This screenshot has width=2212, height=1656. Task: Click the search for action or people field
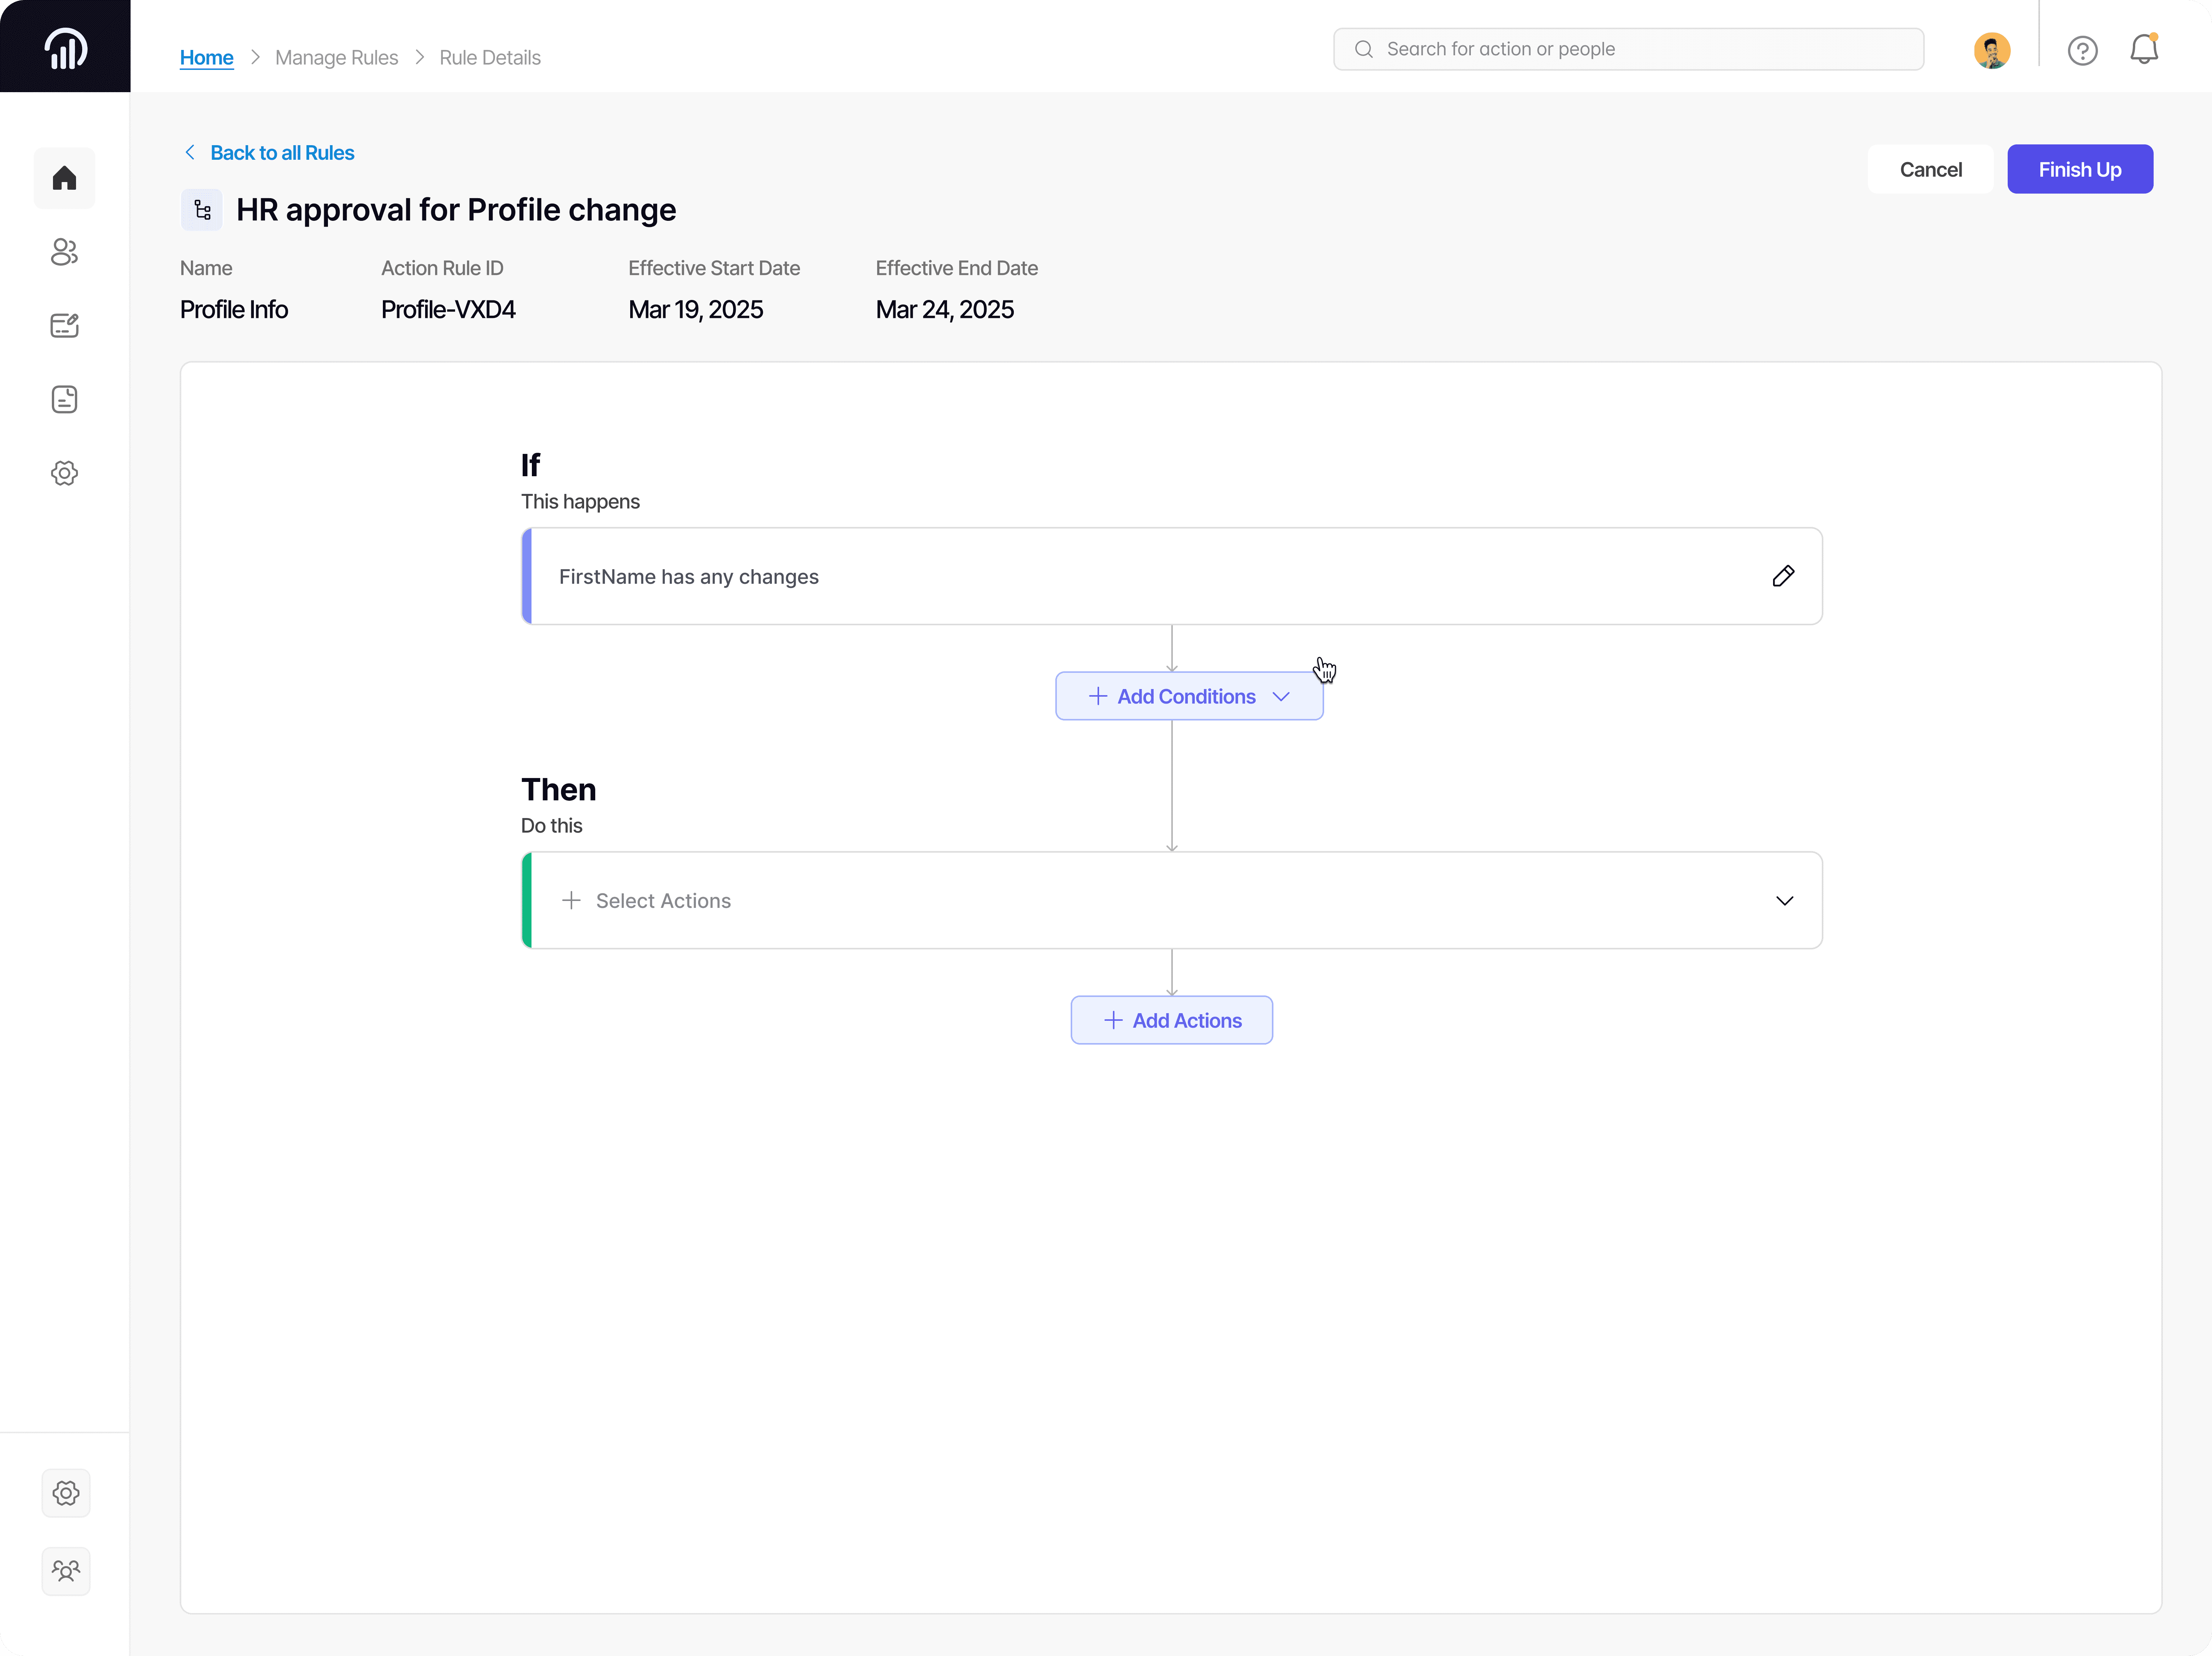(1628, 49)
